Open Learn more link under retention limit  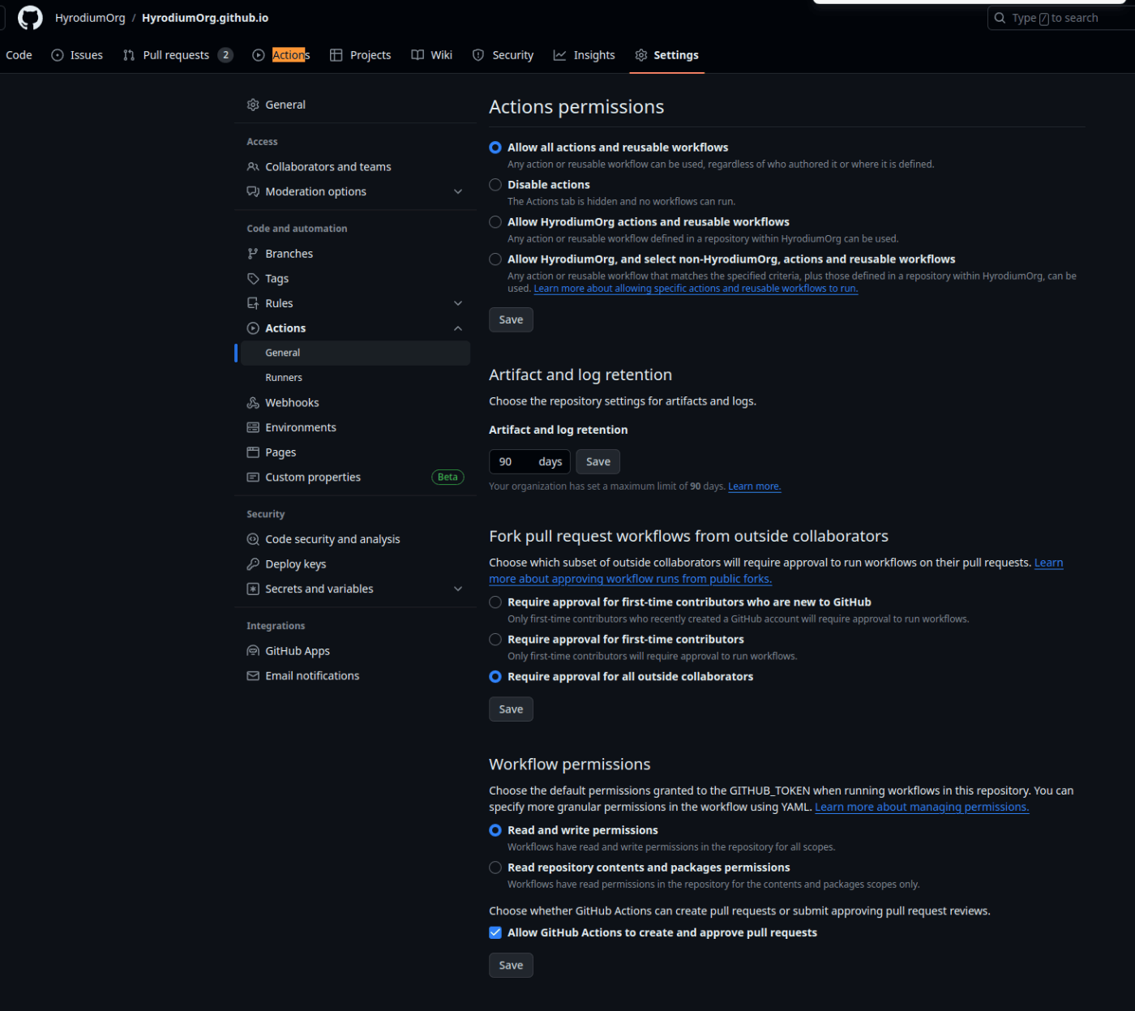(755, 486)
